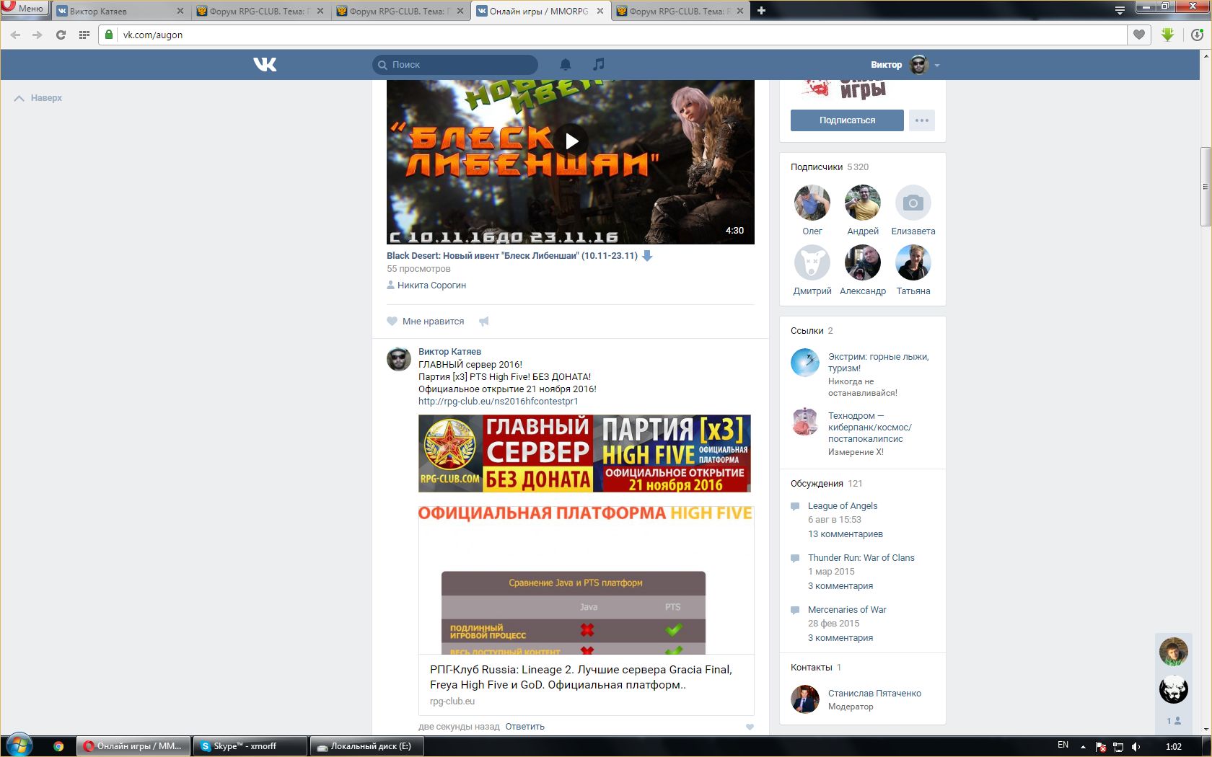1212x757 pixels.
Task: Focus the Поиск search field
Action: pyautogui.click(x=455, y=65)
